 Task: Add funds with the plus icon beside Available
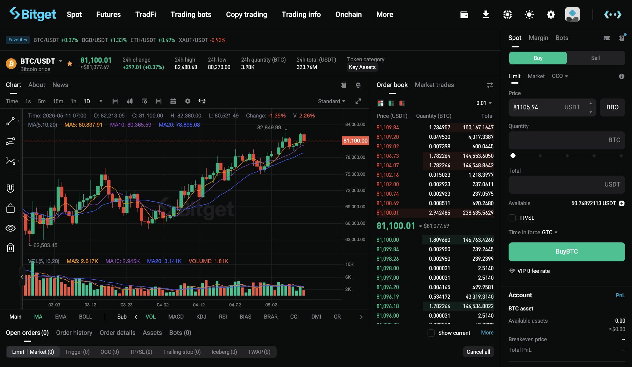coord(622,203)
